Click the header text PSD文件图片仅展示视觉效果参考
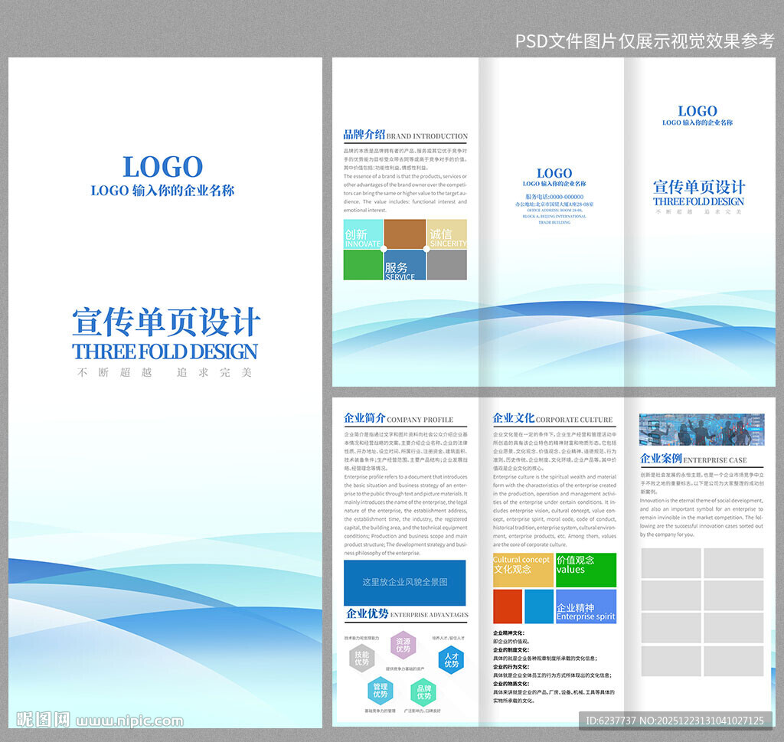The width and height of the screenshot is (784, 742). [645, 41]
